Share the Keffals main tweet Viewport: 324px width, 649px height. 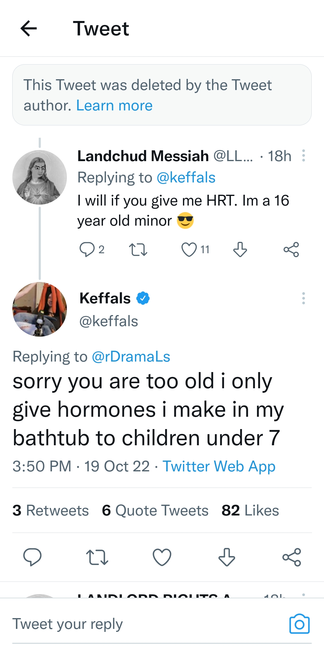click(x=292, y=557)
